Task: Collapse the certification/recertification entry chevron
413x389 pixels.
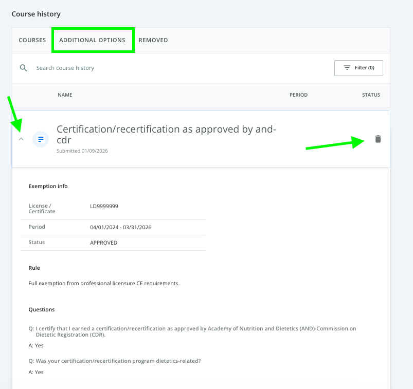Action: click(x=21, y=139)
